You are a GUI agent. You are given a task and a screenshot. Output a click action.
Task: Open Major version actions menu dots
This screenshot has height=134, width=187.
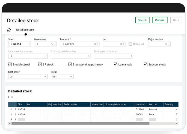pyautogui.click(x=169, y=44)
